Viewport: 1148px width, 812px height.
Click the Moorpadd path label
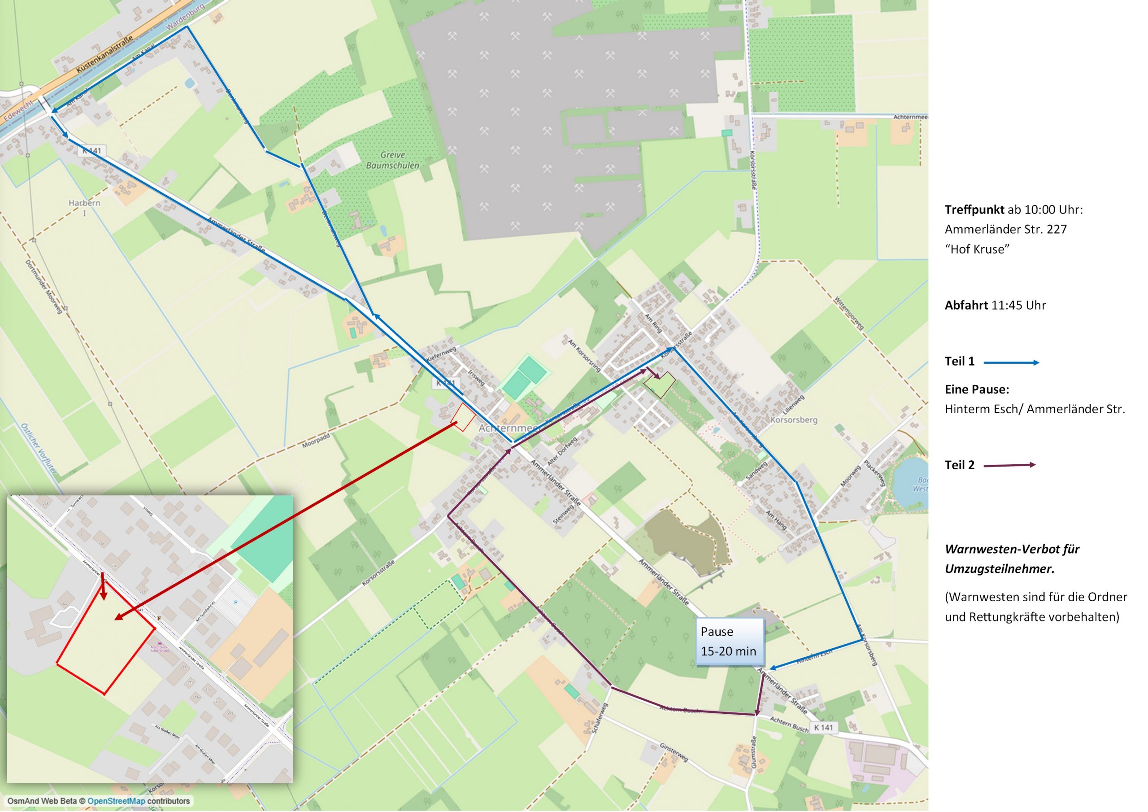point(316,441)
